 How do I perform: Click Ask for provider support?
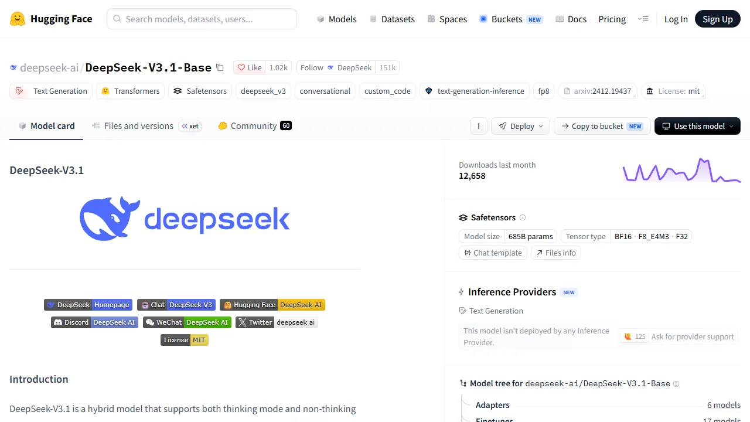click(679, 336)
